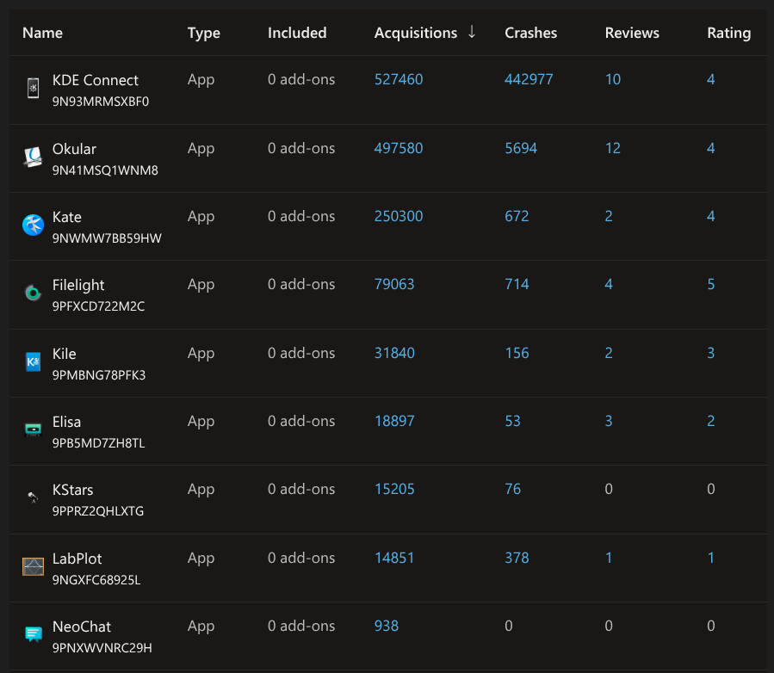The image size is (774, 673).
Task: Sort by the Crashes column header
Action: pos(530,33)
